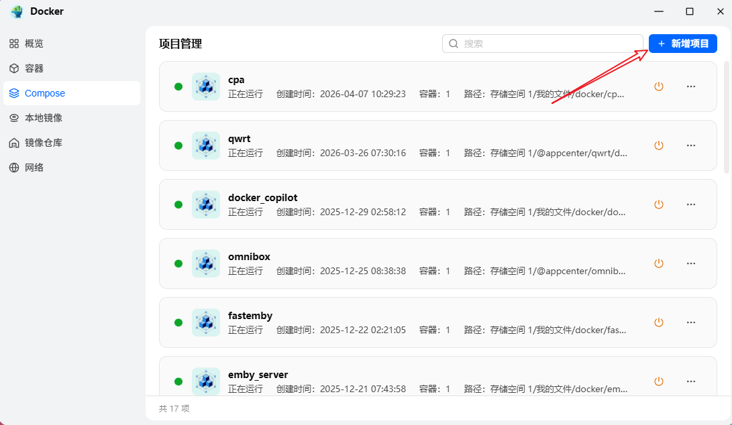732x425 pixels.
Task: Click creation time 2025-12-25 08:38:38
Action: [363, 271]
